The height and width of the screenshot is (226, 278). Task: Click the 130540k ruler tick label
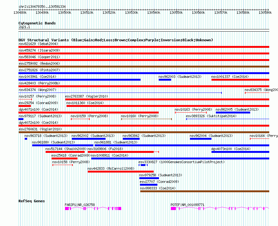coord(154,13)
